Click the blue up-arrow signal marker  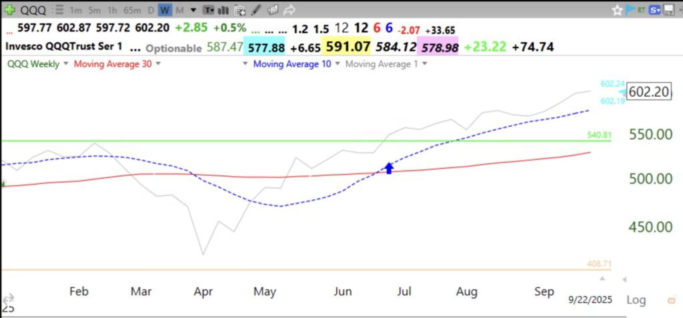tap(389, 168)
